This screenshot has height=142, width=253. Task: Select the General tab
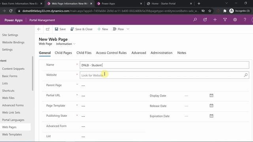pos(45,53)
